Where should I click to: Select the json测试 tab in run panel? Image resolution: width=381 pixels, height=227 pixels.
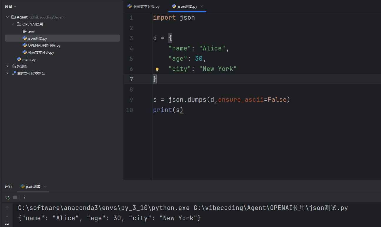pyautogui.click(x=31, y=187)
